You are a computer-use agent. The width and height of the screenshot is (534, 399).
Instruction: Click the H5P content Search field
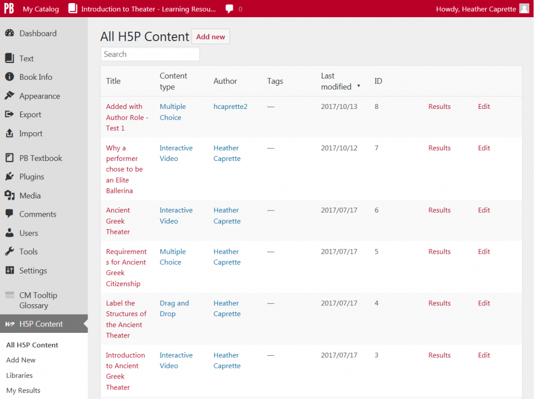coord(150,54)
